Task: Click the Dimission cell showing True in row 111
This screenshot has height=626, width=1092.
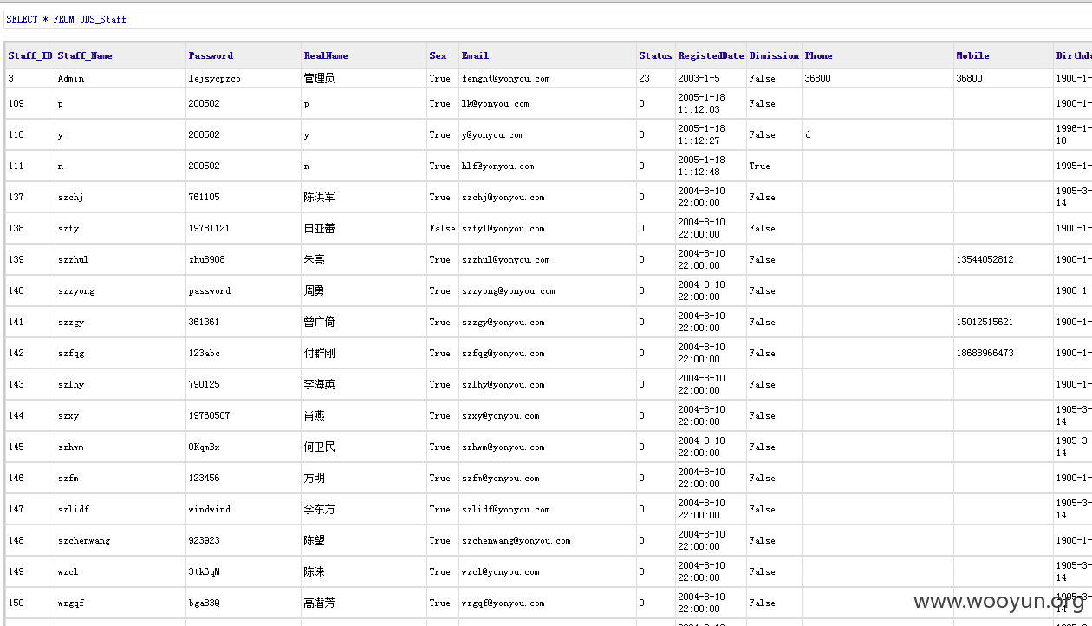Action: (x=774, y=166)
